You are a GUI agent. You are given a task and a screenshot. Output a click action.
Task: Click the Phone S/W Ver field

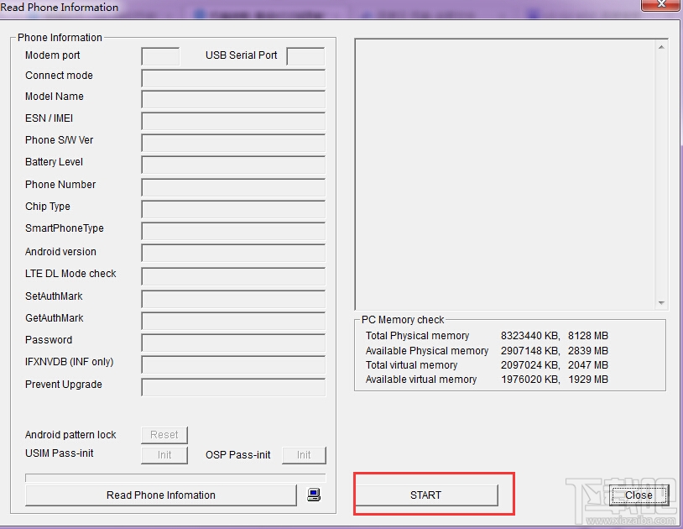pos(233,143)
